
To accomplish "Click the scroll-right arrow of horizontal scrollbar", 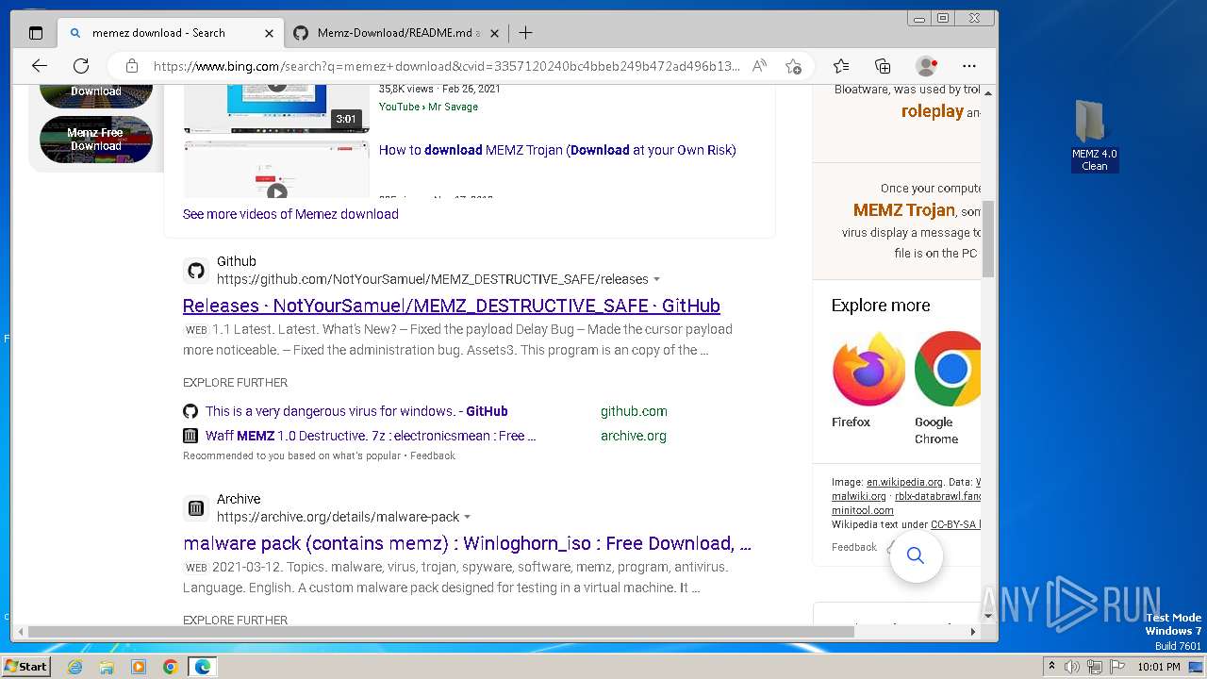I will [973, 632].
